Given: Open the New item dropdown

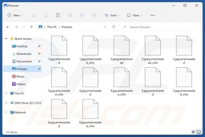Looking at the screenshot, I should pyautogui.click(x=15, y=15).
